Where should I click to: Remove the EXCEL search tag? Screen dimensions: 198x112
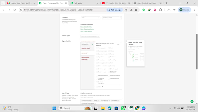[x=99, y=101]
